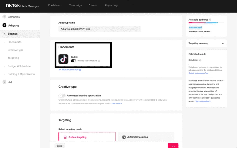Screen dimensions: 237x148
Task: Open the Dashboard tab
Action: click(55, 5)
